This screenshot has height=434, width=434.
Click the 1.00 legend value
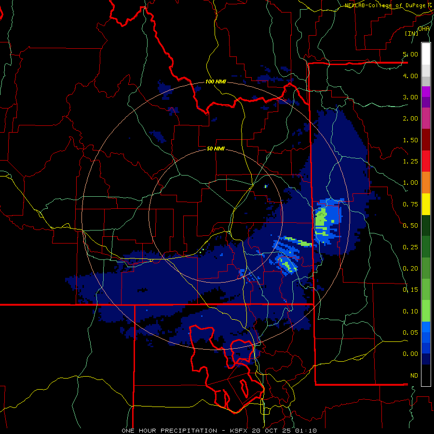click(410, 183)
